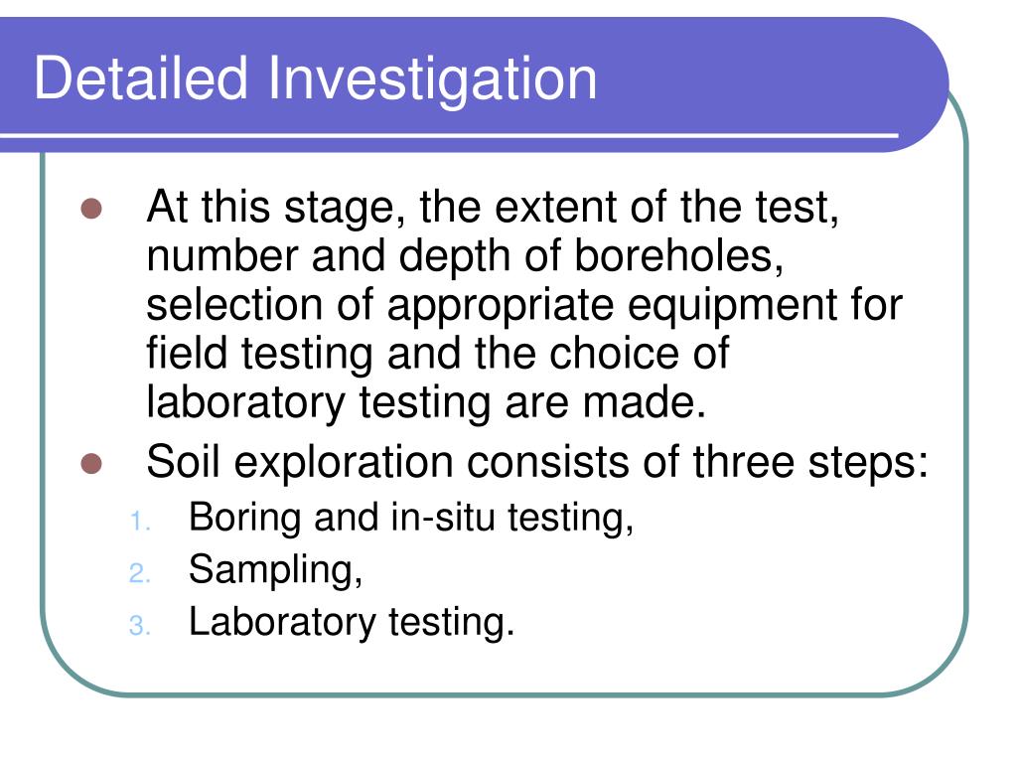Click the second round bullet point
The height and width of the screenshot is (763, 1017).
(x=91, y=464)
